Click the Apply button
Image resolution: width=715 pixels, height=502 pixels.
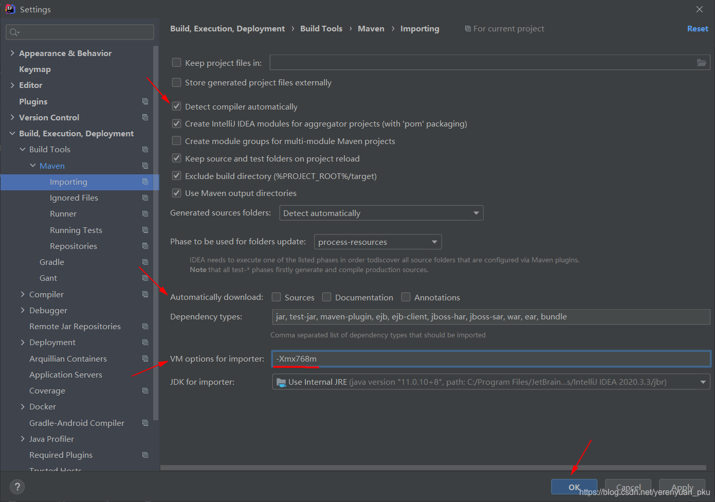coord(682,487)
